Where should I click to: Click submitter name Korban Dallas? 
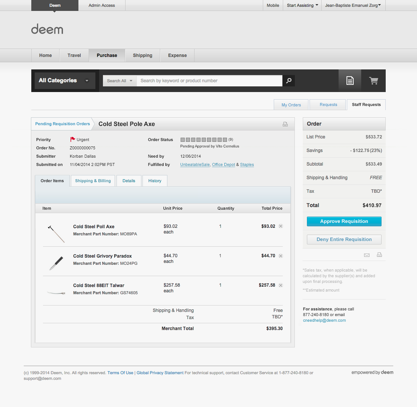click(x=83, y=157)
